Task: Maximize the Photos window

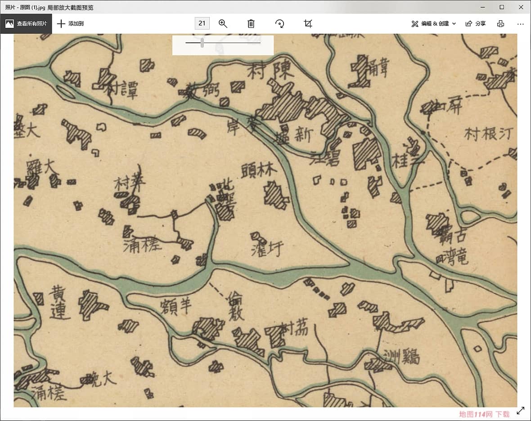Action: tap(502, 7)
